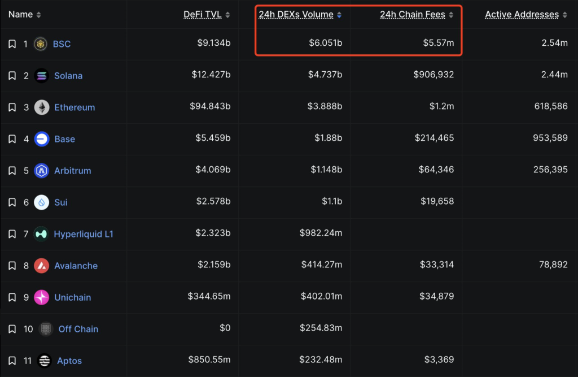Click the Unichain pink logo icon

pos(41,297)
